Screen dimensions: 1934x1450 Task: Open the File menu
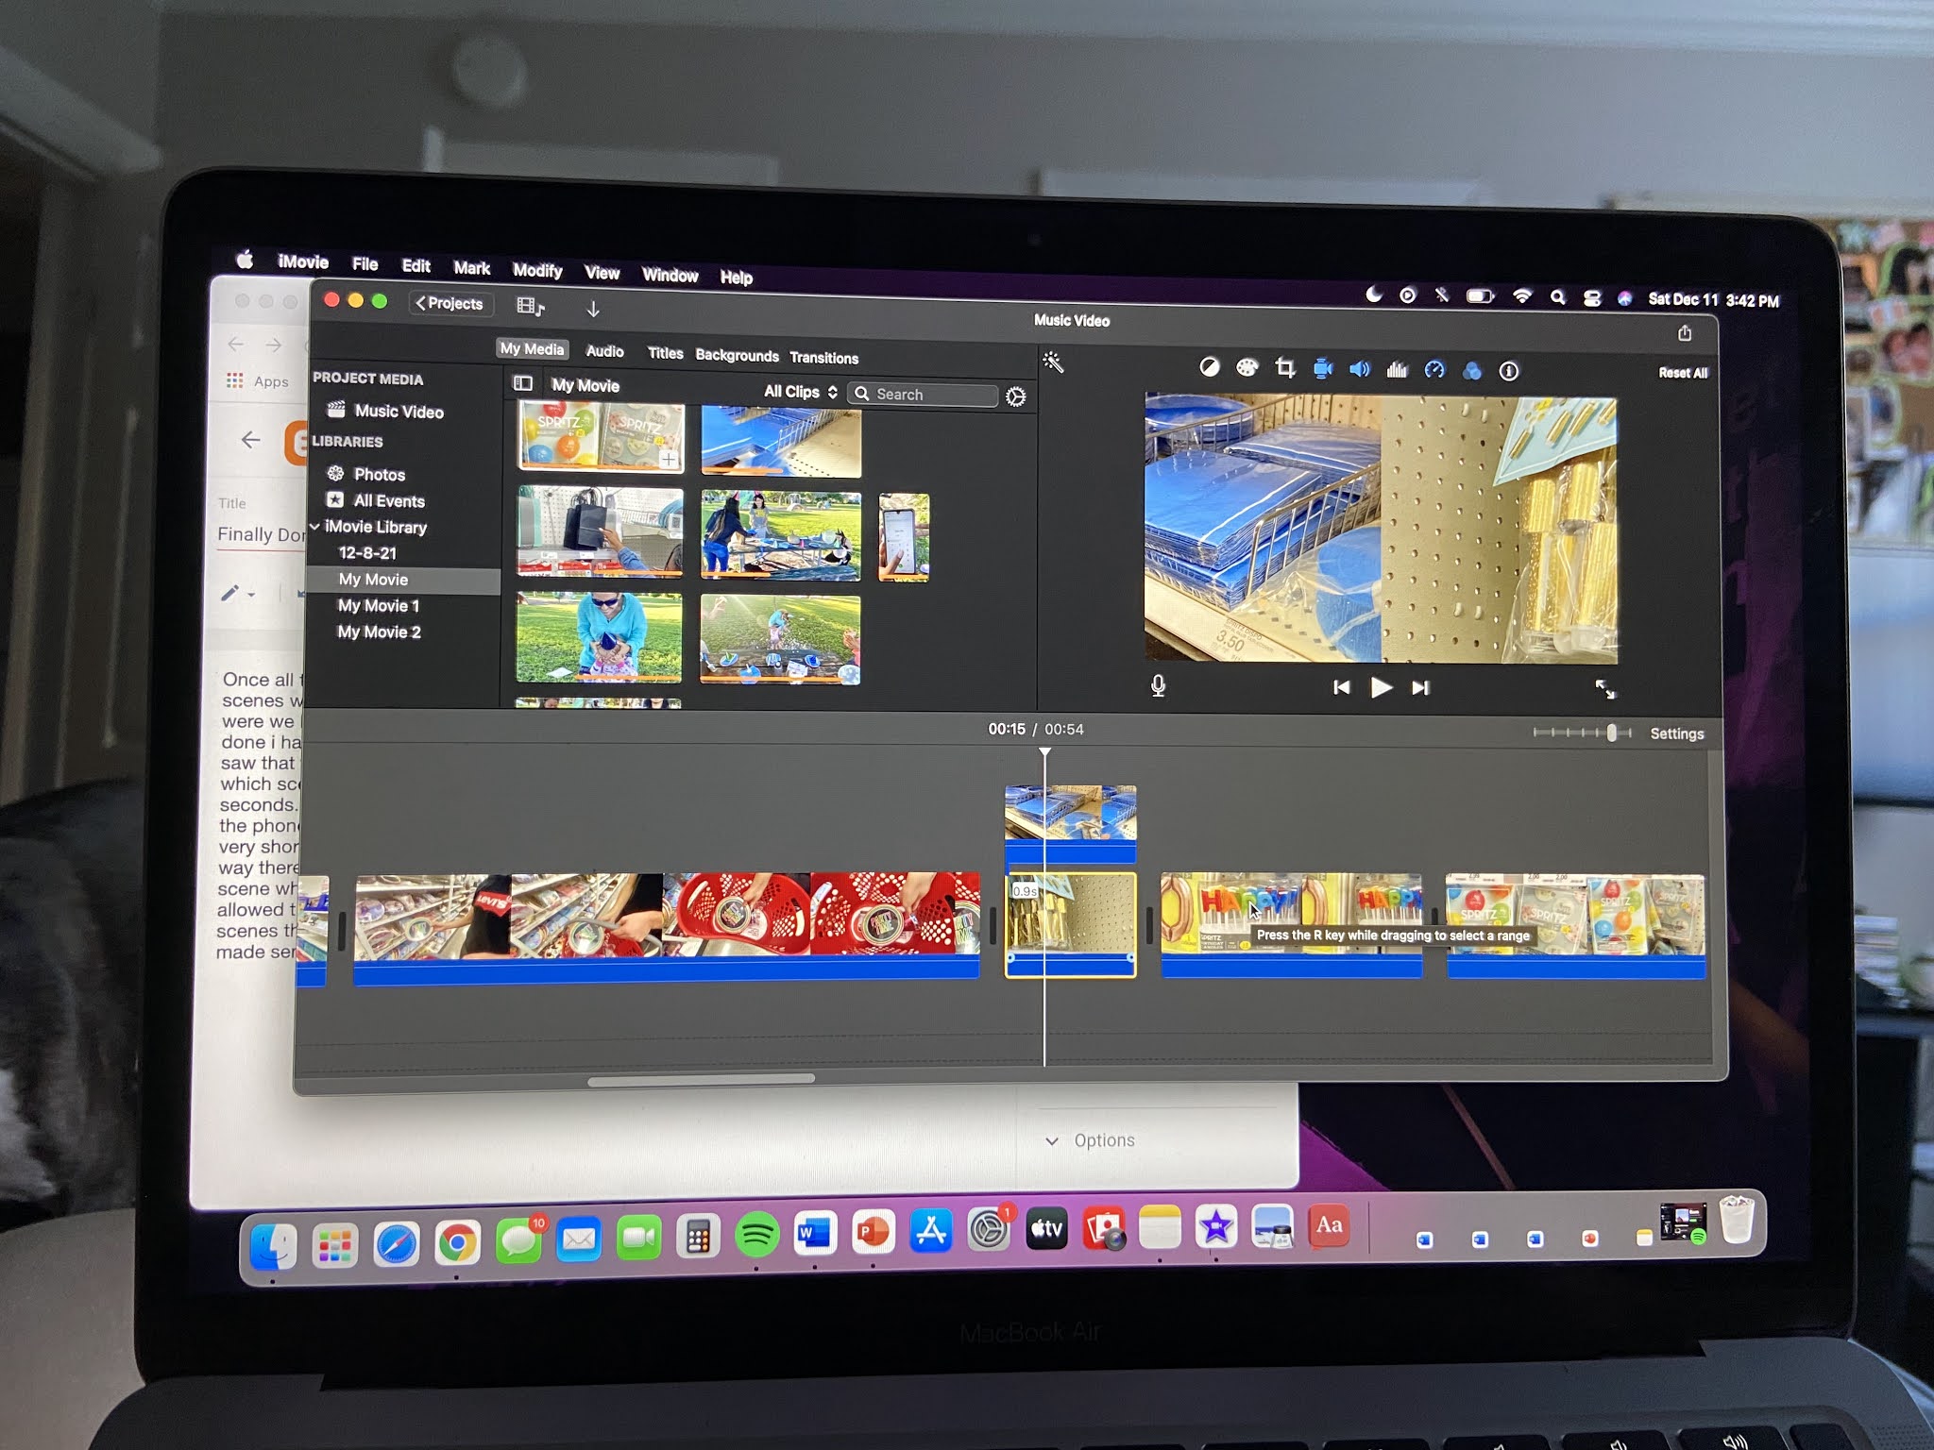(x=365, y=264)
